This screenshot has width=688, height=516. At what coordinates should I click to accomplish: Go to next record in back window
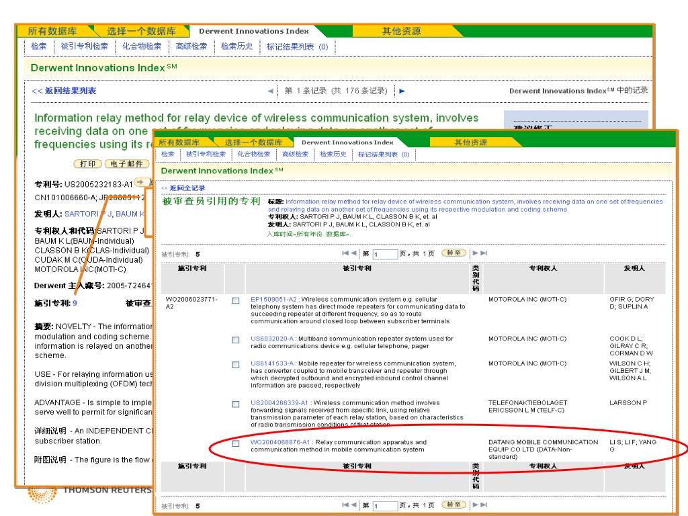point(402,91)
